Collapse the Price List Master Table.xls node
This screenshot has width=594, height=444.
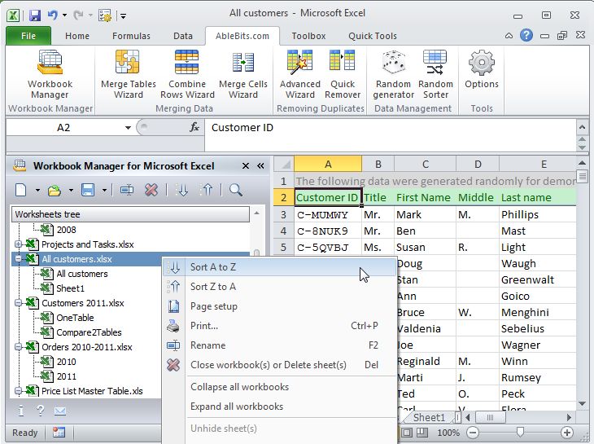click(18, 391)
